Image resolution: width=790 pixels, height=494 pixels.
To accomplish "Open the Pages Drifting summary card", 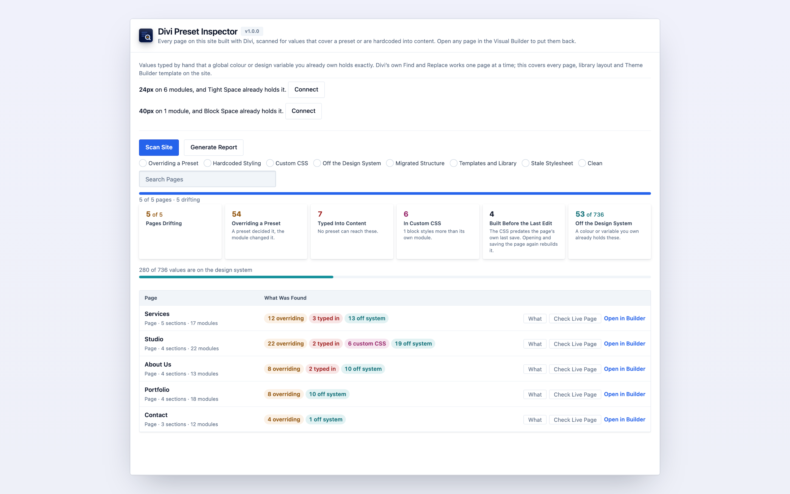I will pyautogui.click(x=180, y=232).
